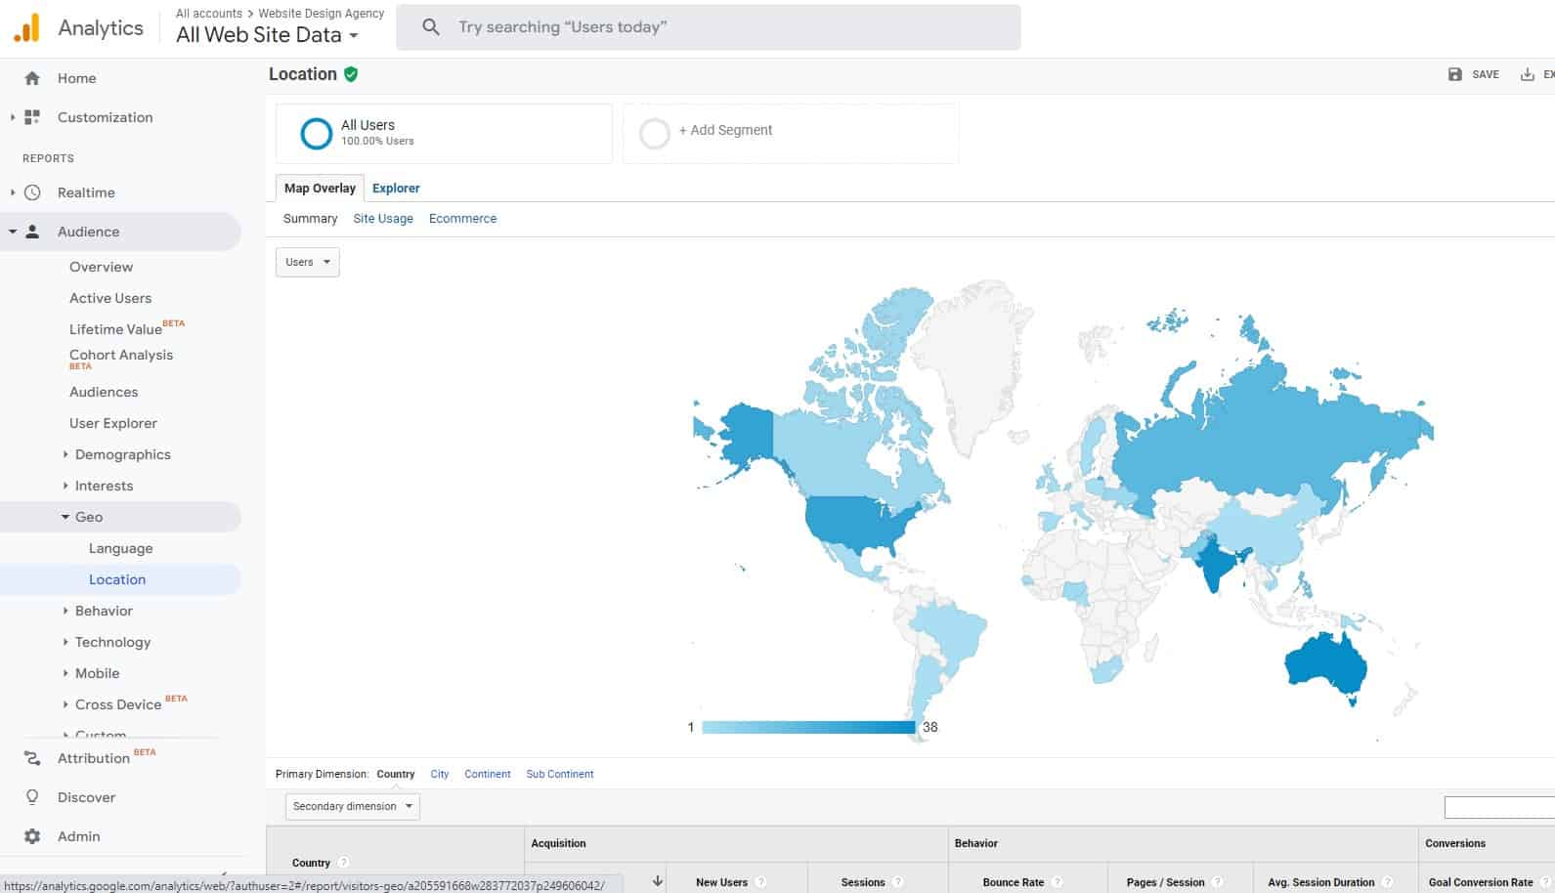Select the Summary sub-tab

[x=310, y=219]
